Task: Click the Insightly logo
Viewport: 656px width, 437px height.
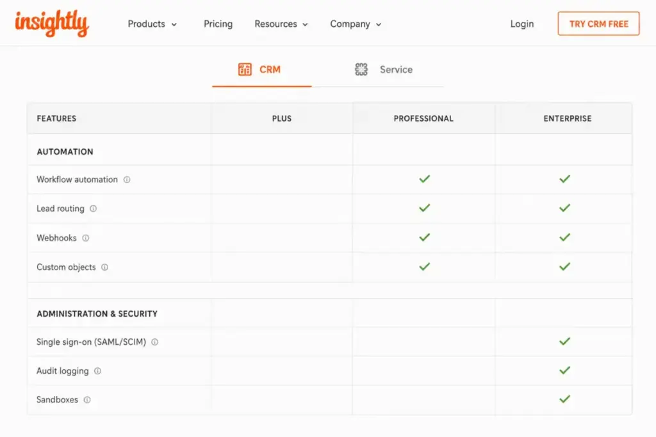Action: (x=52, y=24)
